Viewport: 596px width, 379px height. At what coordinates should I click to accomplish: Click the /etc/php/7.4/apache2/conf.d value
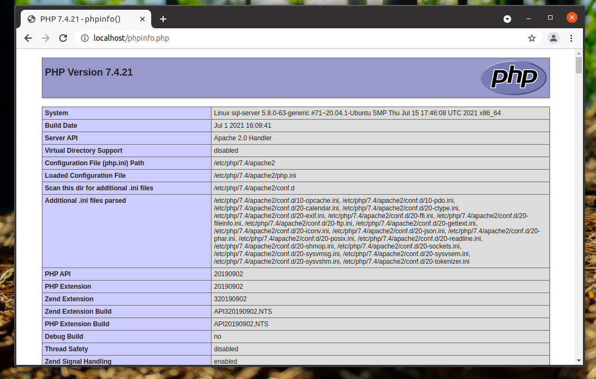point(254,188)
